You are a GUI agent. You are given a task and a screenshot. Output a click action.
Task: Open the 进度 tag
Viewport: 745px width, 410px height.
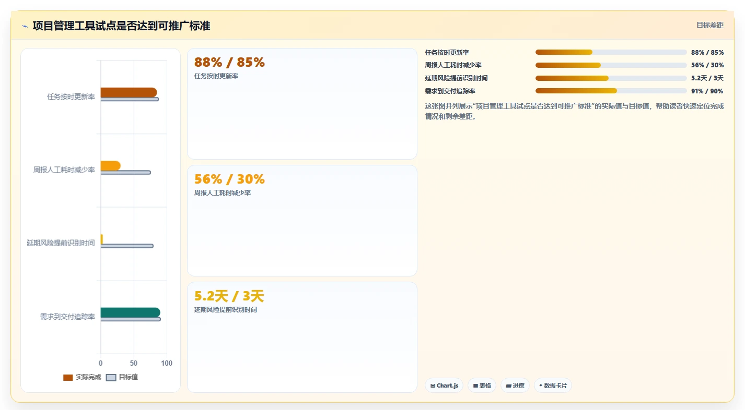tap(515, 385)
